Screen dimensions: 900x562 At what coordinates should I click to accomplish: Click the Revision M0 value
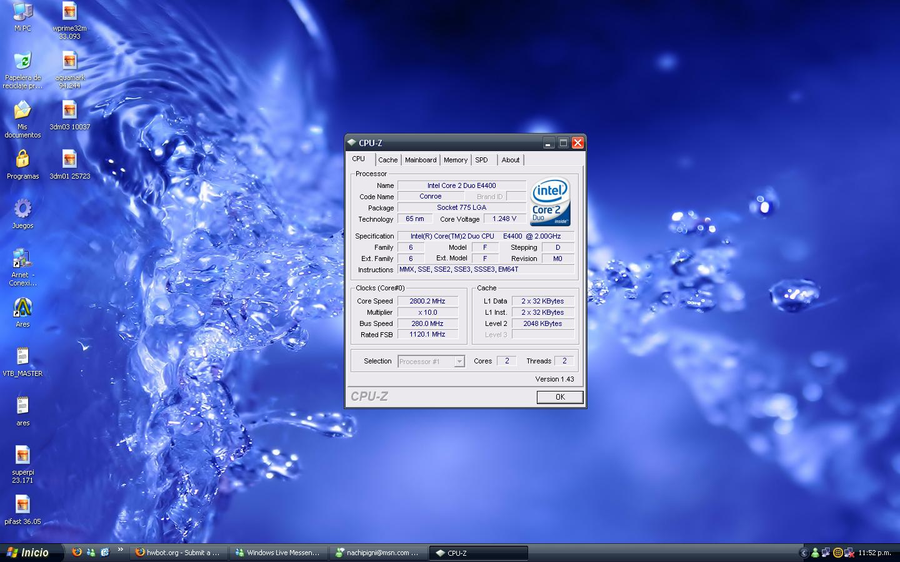point(558,259)
